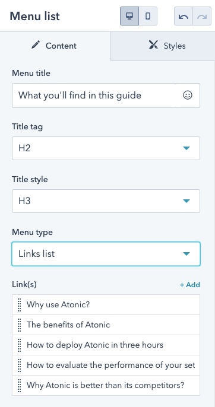Click the redo arrow button

(x=202, y=16)
